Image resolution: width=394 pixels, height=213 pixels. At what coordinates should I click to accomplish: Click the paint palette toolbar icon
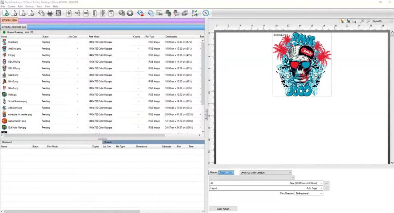[185, 13]
